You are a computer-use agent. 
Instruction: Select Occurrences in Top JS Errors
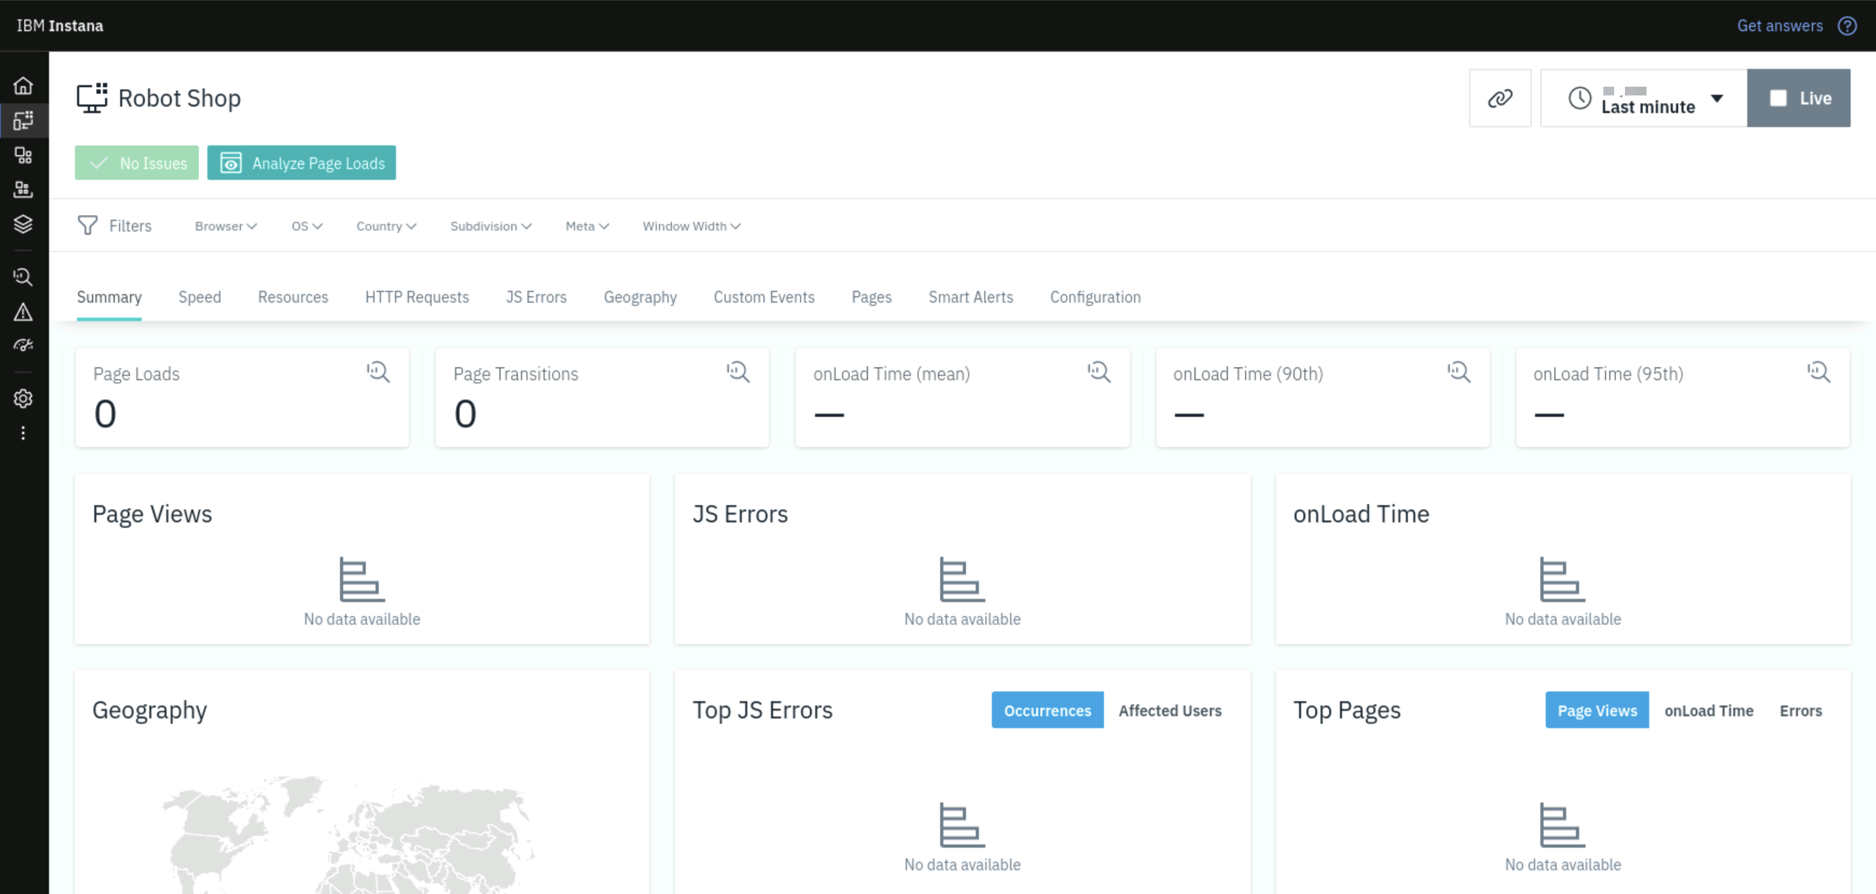coord(1047,710)
